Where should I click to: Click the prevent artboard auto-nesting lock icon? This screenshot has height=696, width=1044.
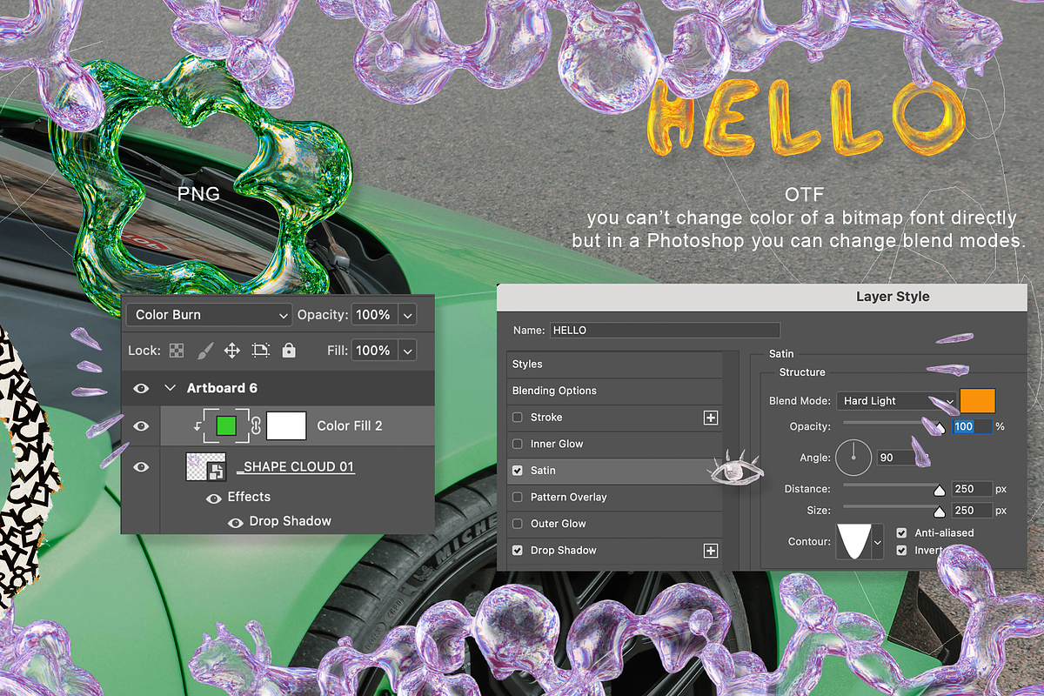pos(261,351)
